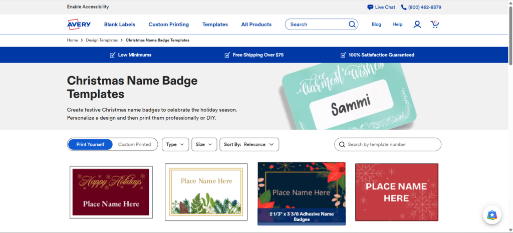Switch to Custom Printed option
The image size is (513, 233).
pyautogui.click(x=134, y=144)
